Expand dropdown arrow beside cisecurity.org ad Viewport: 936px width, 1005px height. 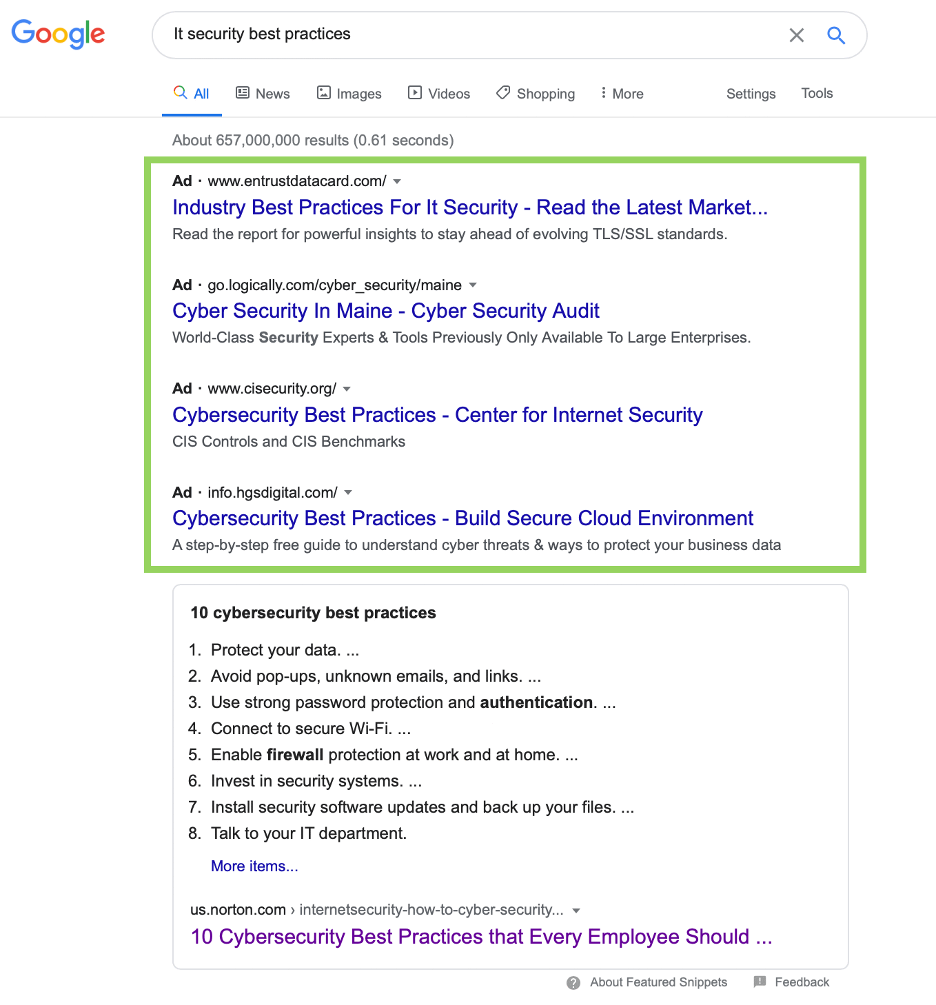tap(347, 389)
